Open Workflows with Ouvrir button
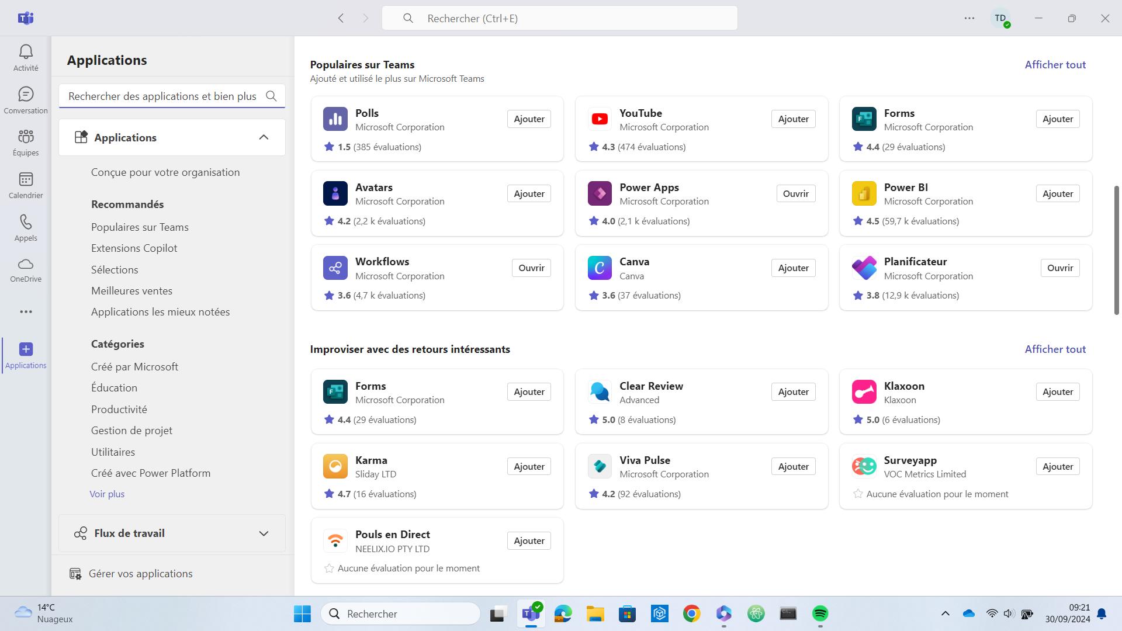The height and width of the screenshot is (631, 1122). [x=531, y=268]
